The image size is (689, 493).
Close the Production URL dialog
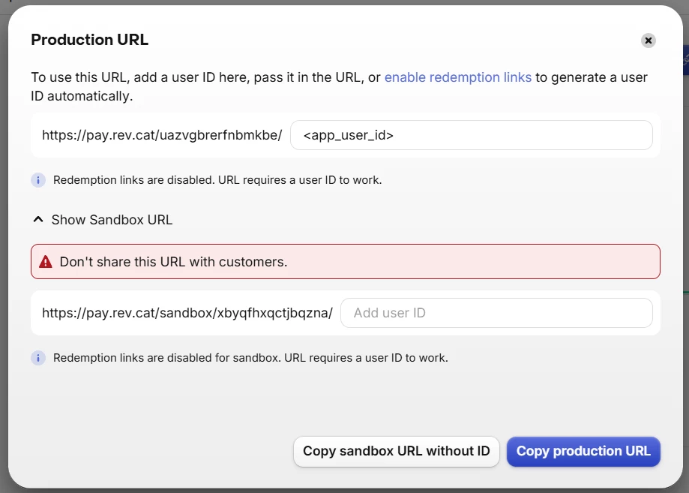tap(649, 41)
